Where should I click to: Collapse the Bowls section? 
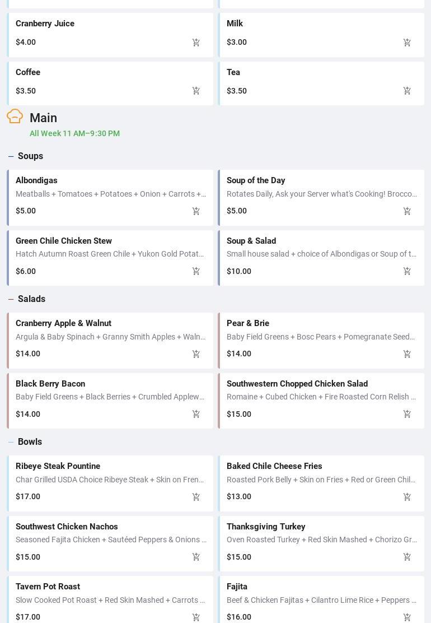point(11,442)
